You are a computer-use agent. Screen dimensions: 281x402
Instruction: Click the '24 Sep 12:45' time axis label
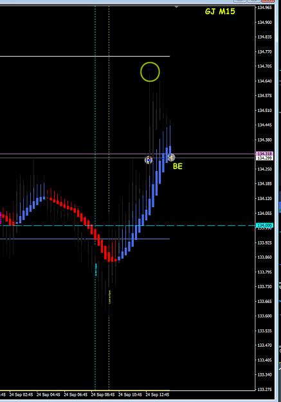158,394
